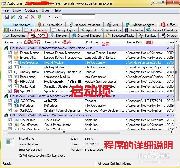
Task: Uncheck the Energy Manag... entry checkbox
Action: pos(10,53)
